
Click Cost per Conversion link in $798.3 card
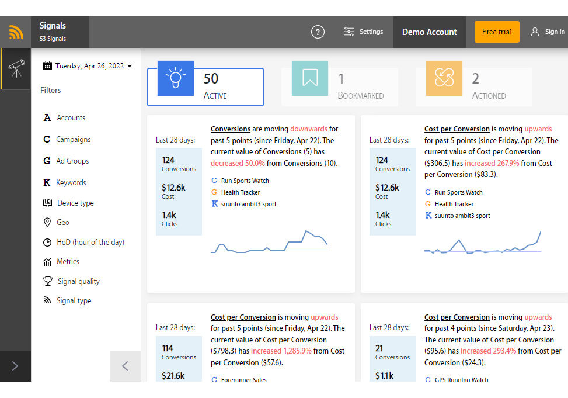pos(243,317)
